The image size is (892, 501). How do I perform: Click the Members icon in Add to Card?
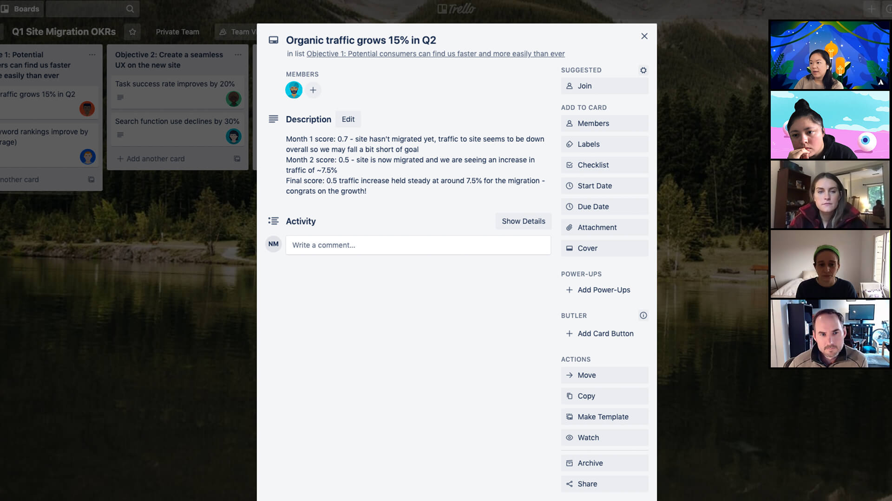tap(569, 123)
